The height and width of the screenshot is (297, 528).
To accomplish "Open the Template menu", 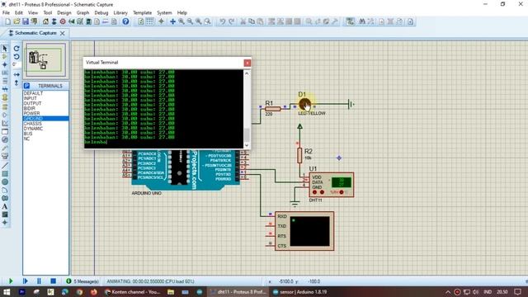I will [143, 13].
